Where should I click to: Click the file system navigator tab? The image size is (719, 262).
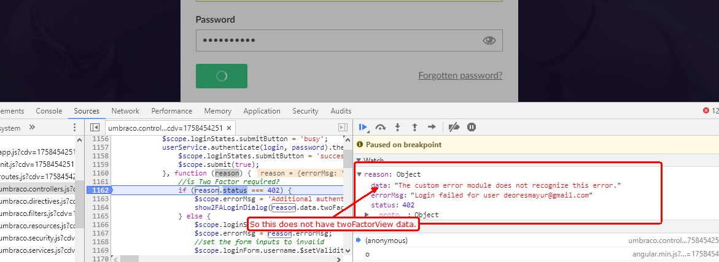coord(10,128)
